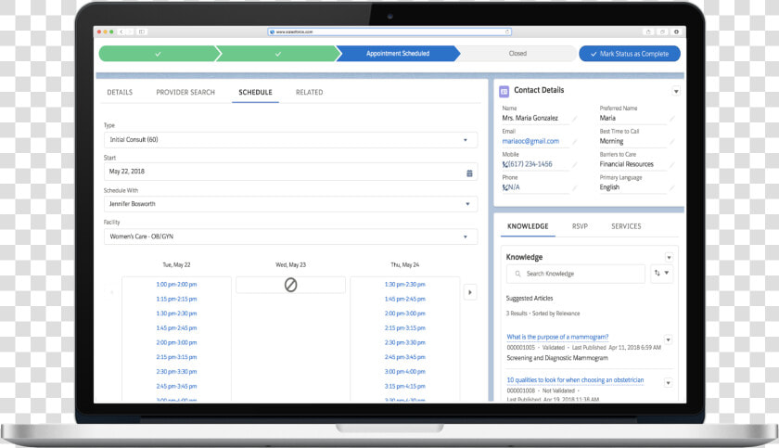Click the browser address bar
The width and height of the screenshot is (779, 448).
tap(390, 32)
